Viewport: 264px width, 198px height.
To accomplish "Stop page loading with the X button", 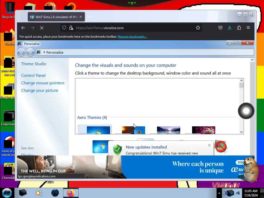I will tap(42, 28).
